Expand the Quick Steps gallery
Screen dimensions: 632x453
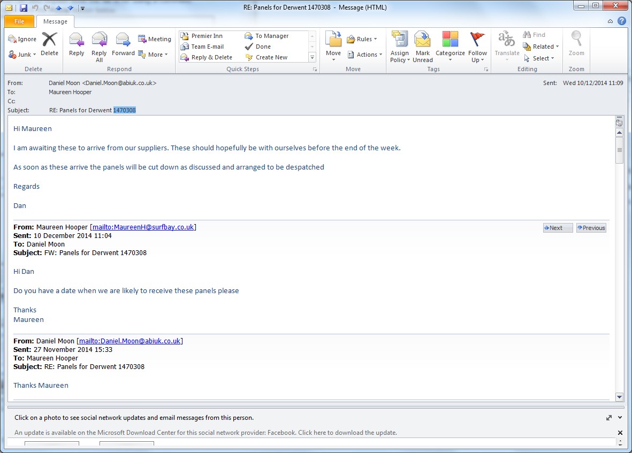click(x=312, y=58)
